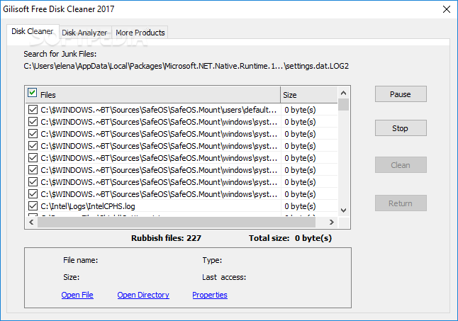
Task: Click the Rubbish files: 227 count
Action: click(166, 238)
